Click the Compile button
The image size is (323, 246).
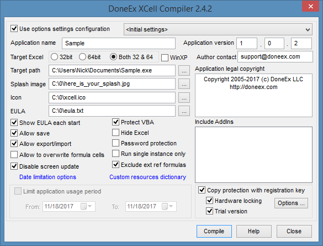(214, 231)
